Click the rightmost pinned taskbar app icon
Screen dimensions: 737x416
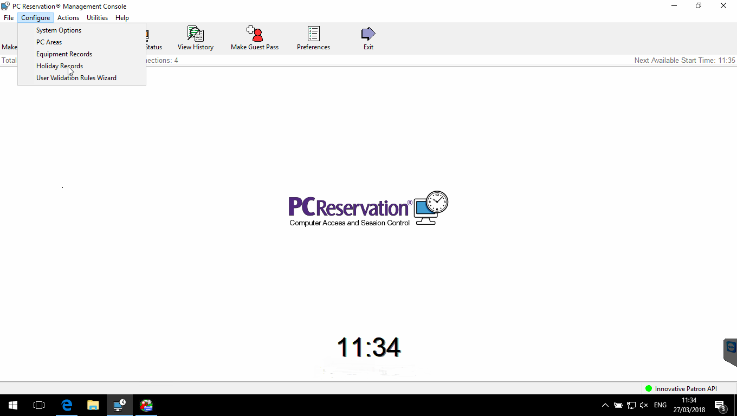(146, 405)
